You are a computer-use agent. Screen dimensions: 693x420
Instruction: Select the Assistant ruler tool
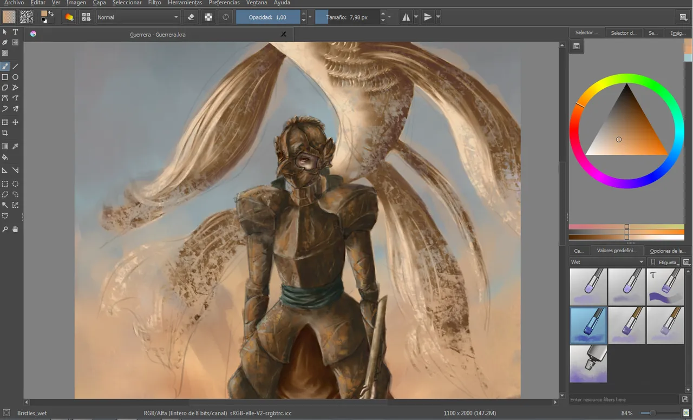click(x=5, y=170)
